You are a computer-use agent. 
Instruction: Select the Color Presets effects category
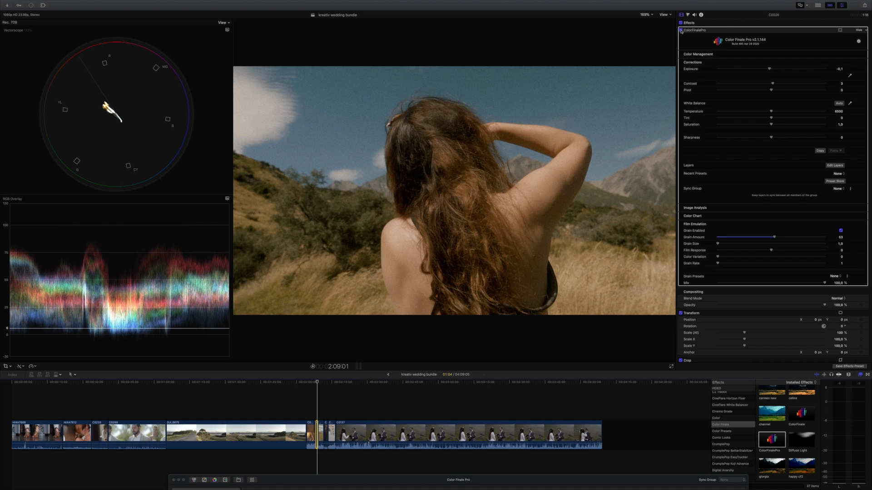point(722,431)
